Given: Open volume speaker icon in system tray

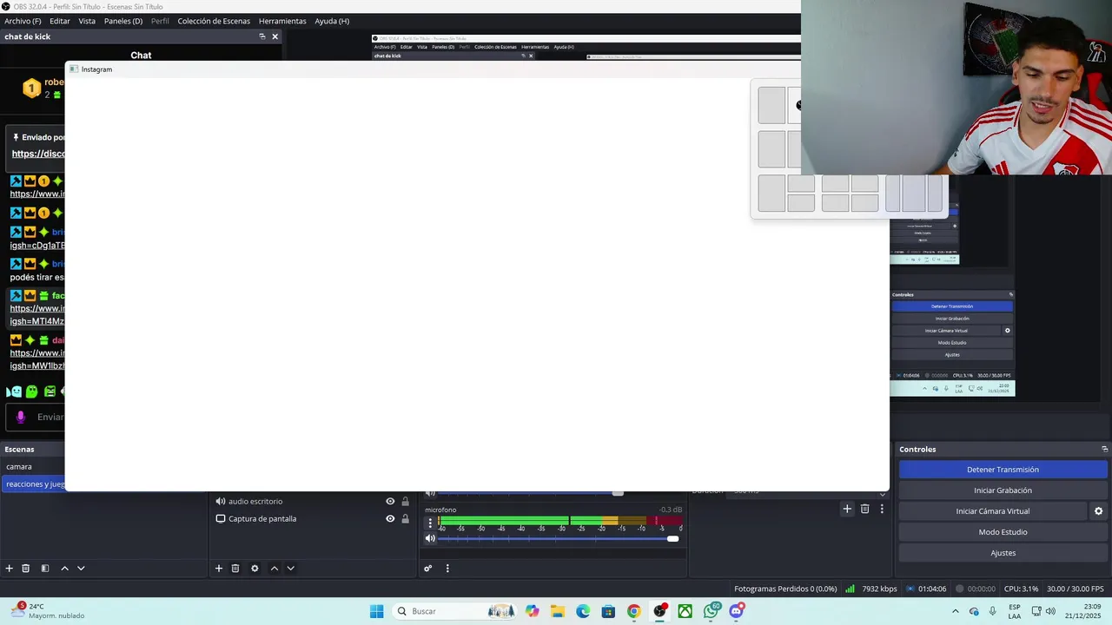Looking at the screenshot, I should 1050,611.
